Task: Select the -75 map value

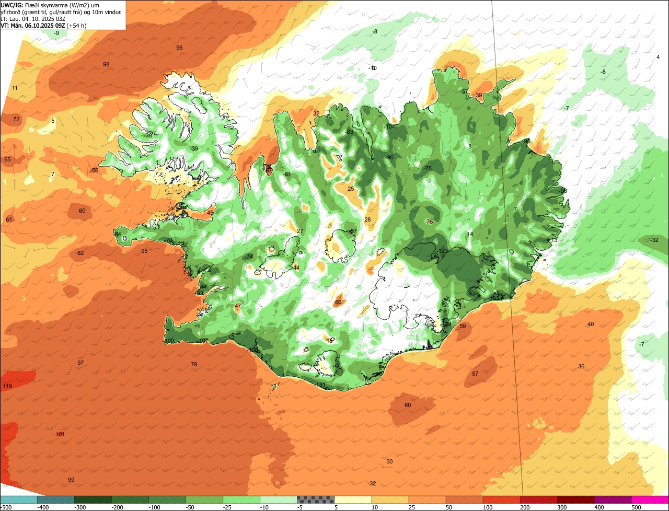Action: pyautogui.click(x=427, y=168)
